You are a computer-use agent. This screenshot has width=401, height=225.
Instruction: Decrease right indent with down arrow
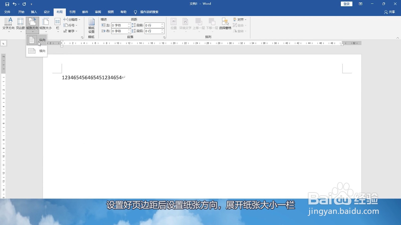point(129,32)
